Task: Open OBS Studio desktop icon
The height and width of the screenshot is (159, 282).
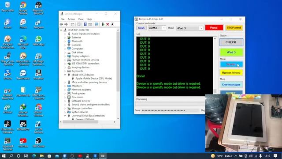Action: click(x=38, y=142)
